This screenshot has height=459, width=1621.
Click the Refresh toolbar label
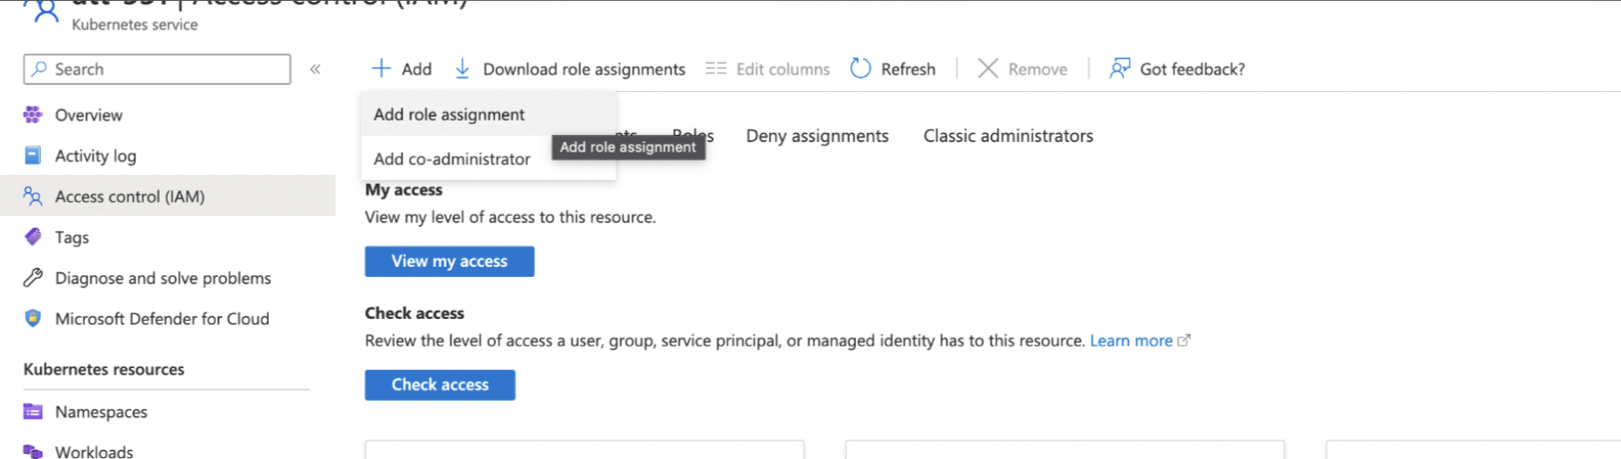[908, 69]
